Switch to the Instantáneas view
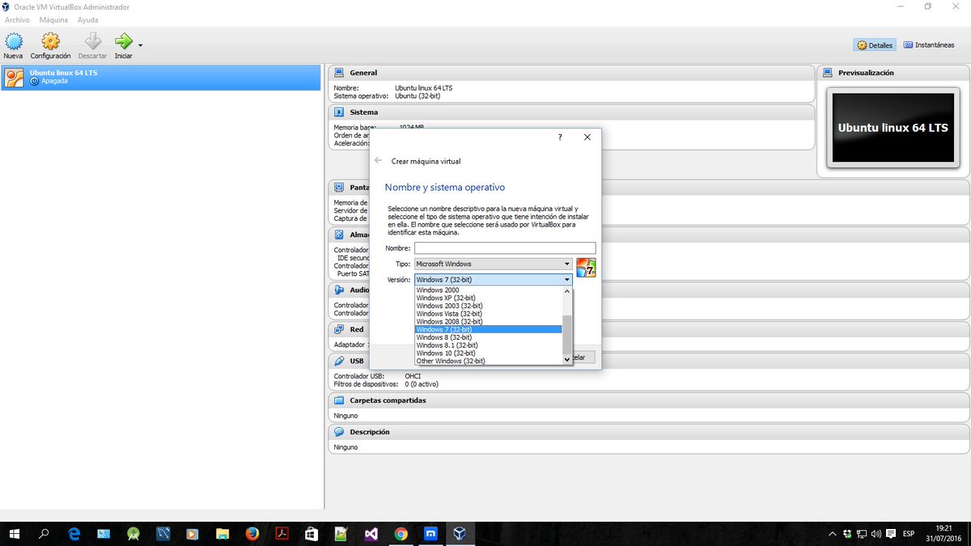Screen dimensions: 971x546 pos(929,45)
